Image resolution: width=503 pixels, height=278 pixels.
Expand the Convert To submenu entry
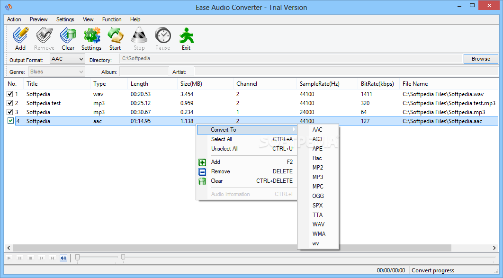[x=247, y=130]
